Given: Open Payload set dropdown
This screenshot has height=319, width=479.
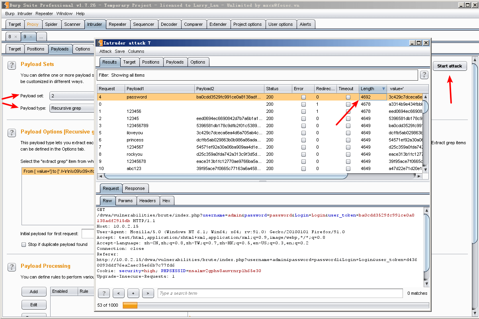Looking at the screenshot, I should pyautogui.click(x=72, y=96).
